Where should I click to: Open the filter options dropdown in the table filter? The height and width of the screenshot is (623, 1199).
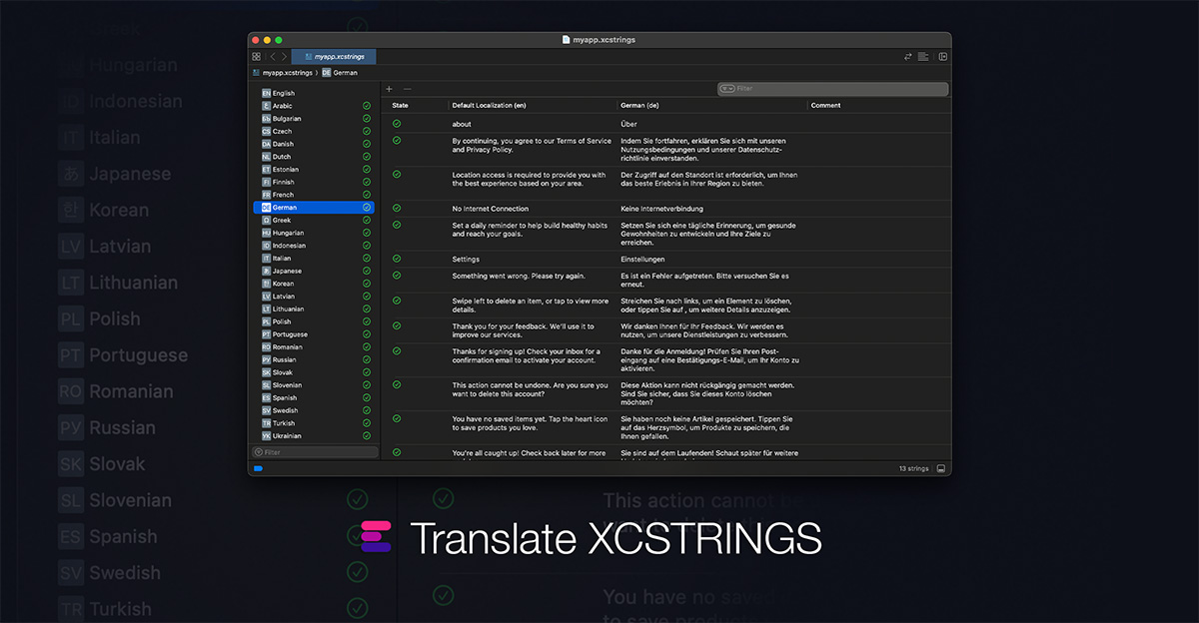click(727, 89)
